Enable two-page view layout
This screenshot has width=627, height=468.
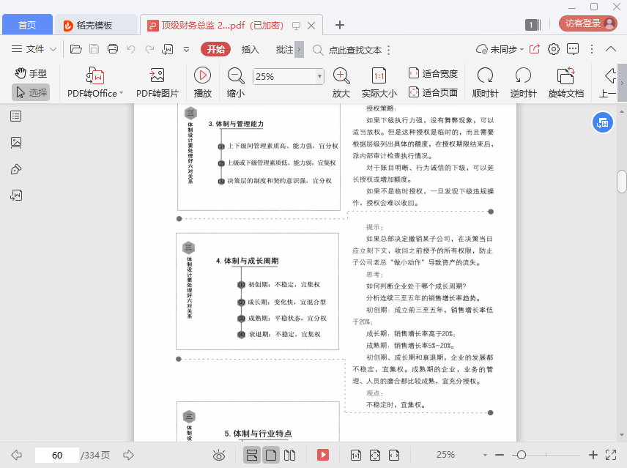pyautogui.click(x=289, y=455)
